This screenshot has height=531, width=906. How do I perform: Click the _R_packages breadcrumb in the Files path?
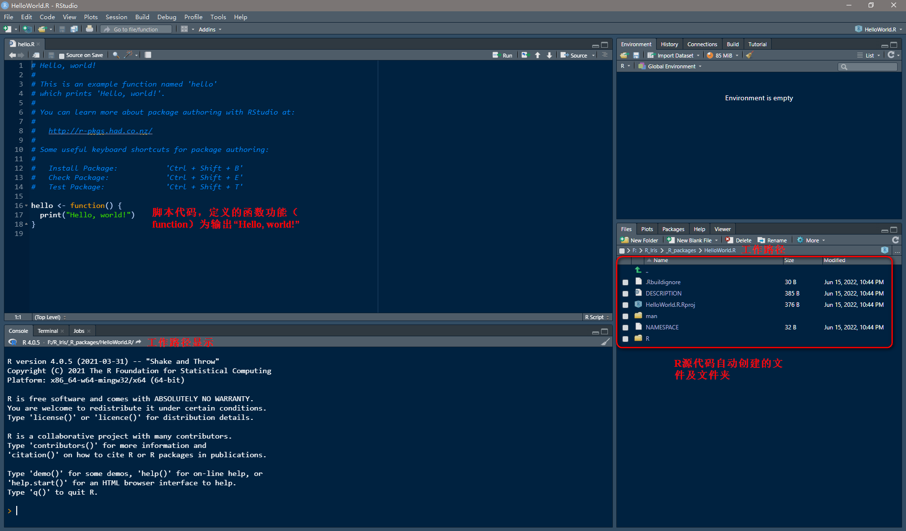(x=681, y=251)
